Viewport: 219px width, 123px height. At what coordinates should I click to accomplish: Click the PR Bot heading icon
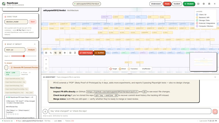click(5, 63)
